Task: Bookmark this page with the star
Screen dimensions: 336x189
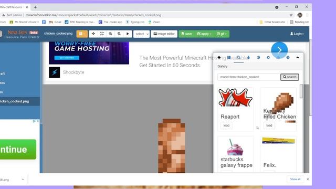Action: (x=291, y=15)
